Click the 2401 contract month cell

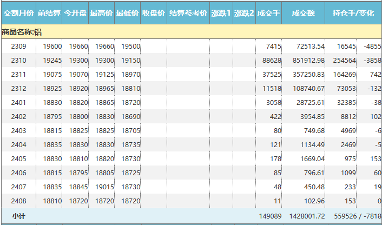(18, 102)
